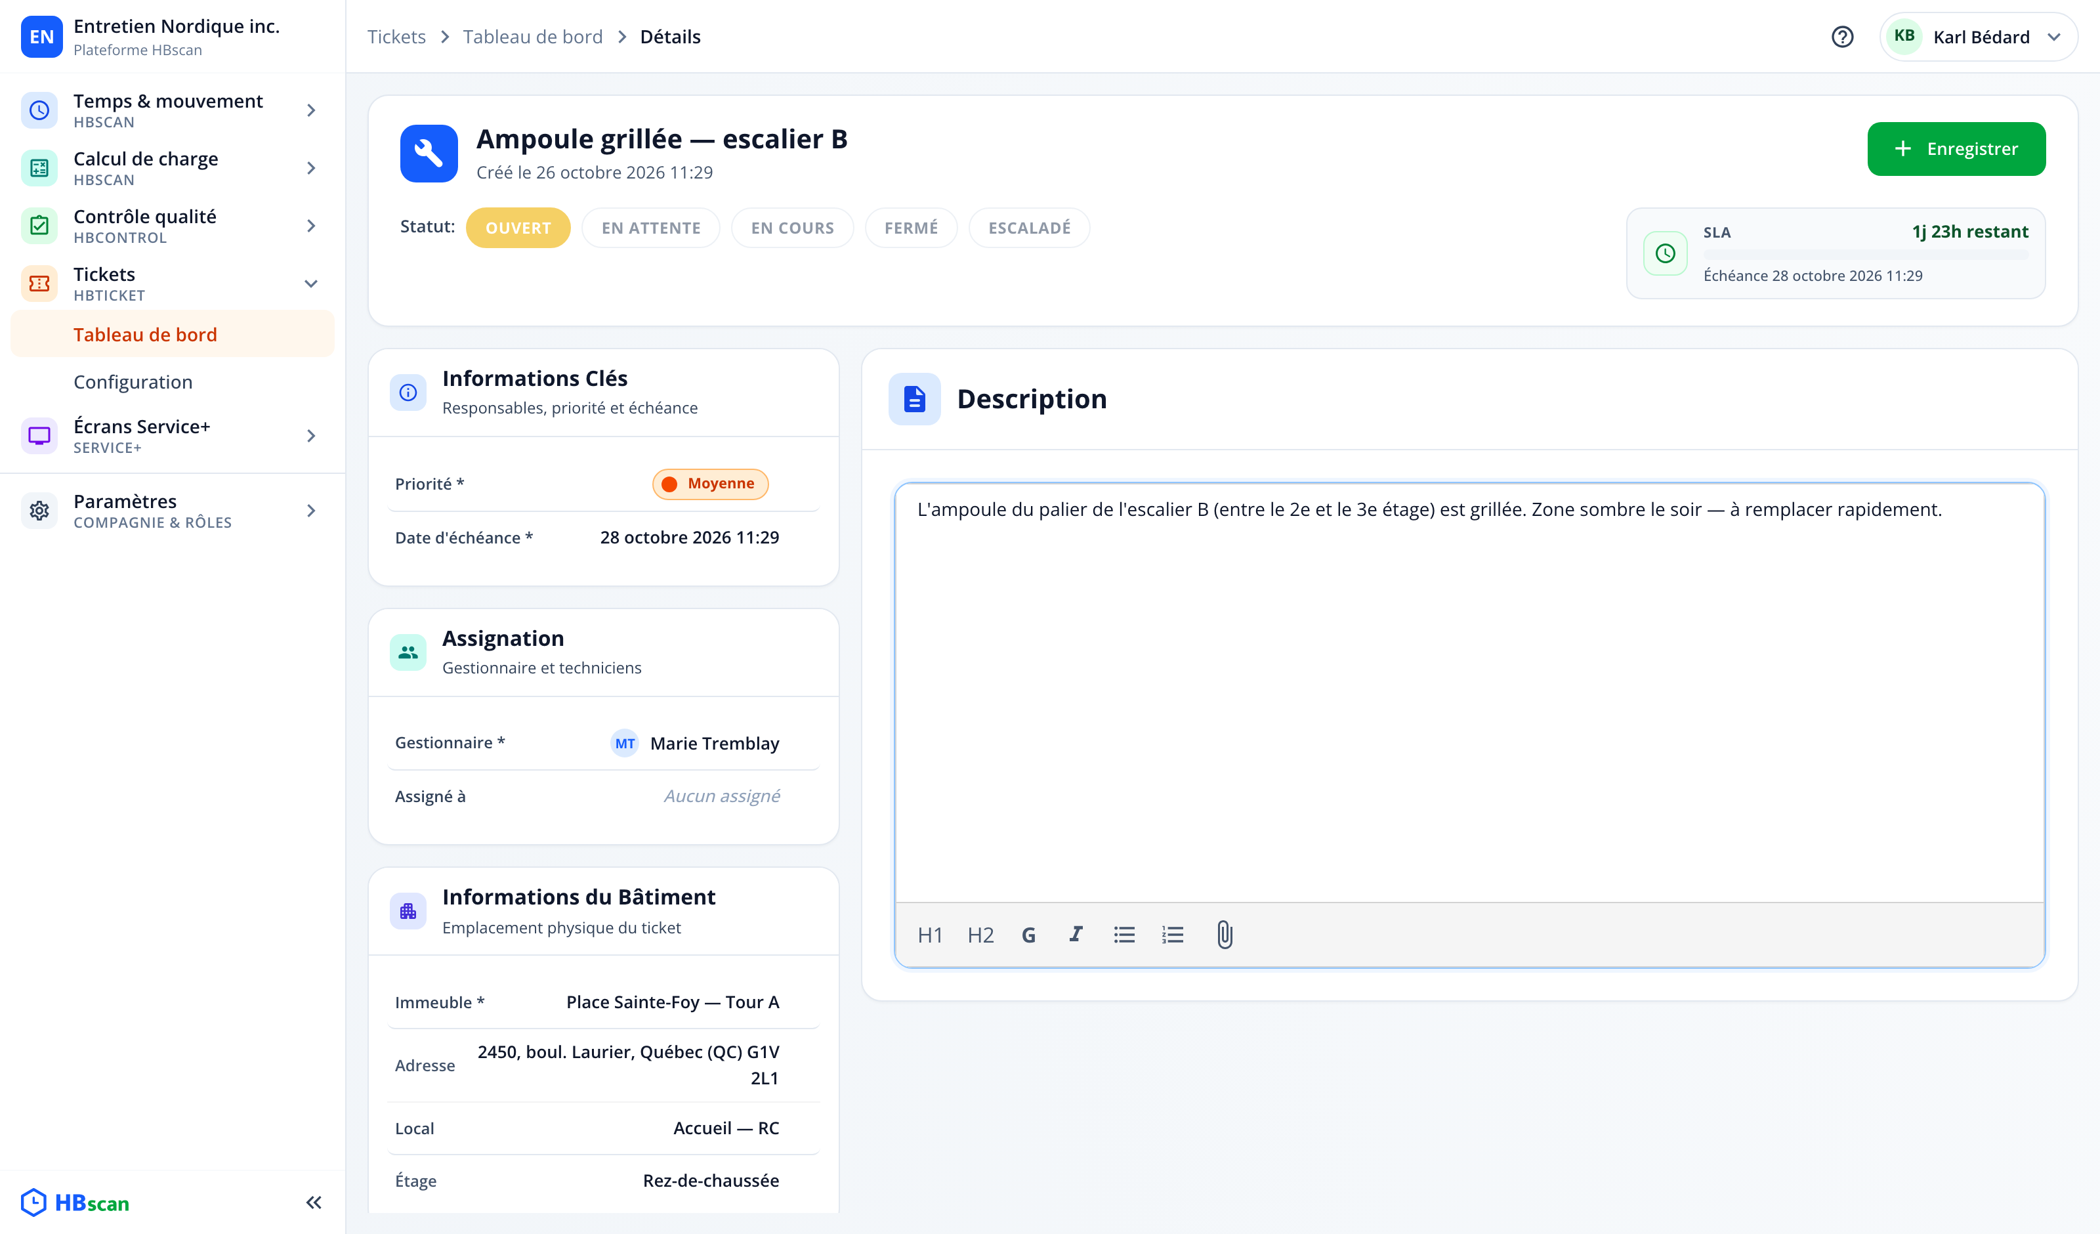Click the EN company logo badge

41,37
